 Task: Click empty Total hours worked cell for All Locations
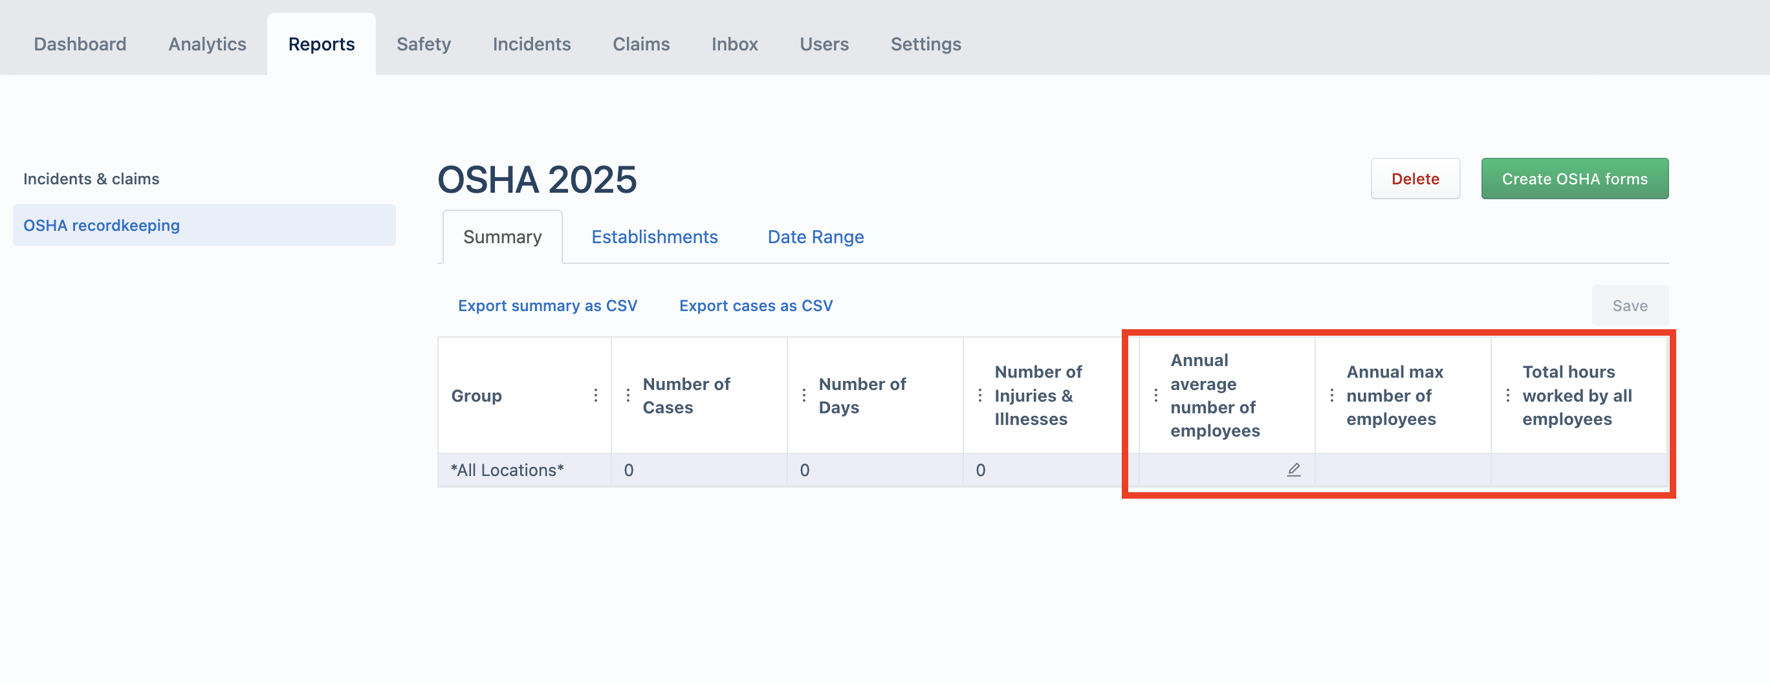tap(1579, 470)
